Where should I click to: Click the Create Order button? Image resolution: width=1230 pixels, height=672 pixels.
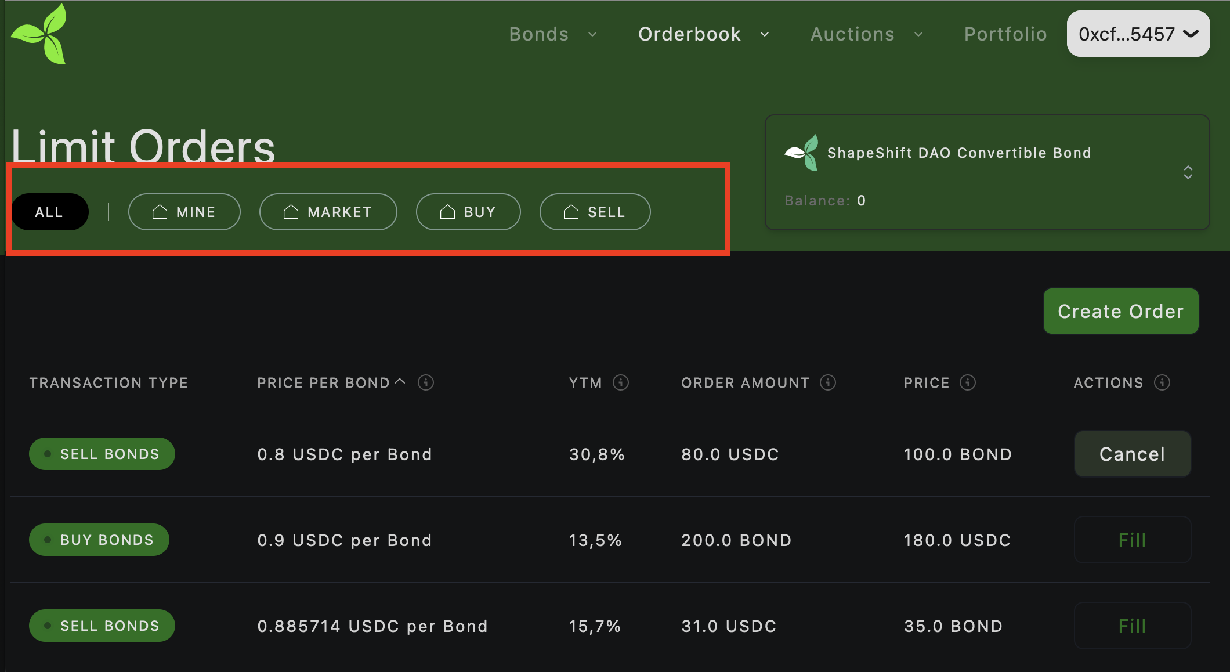tap(1120, 312)
